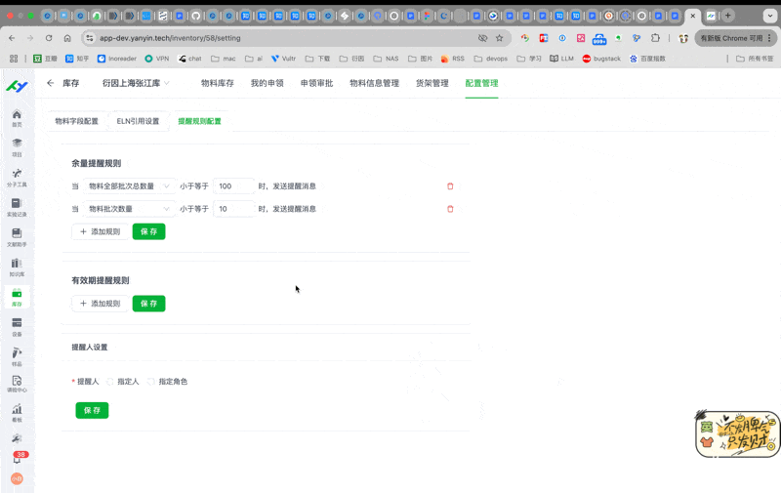Image resolution: width=781 pixels, height=493 pixels.
Task: Select the 指定角色 radio option
Action: (x=151, y=382)
